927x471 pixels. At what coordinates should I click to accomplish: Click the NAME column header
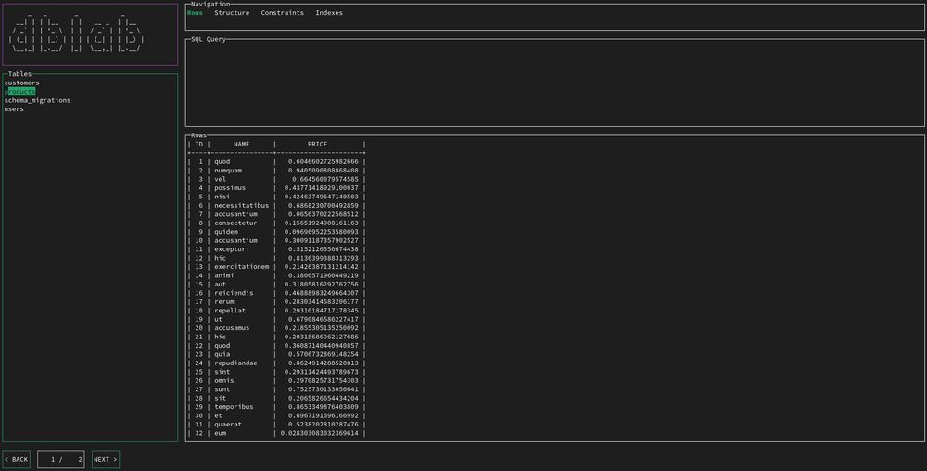(x=241, y=145)
